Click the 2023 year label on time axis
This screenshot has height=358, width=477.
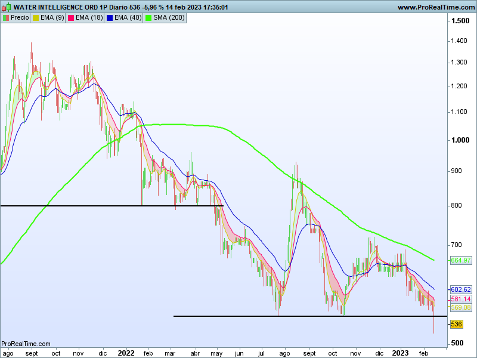[x=400, y=353]
